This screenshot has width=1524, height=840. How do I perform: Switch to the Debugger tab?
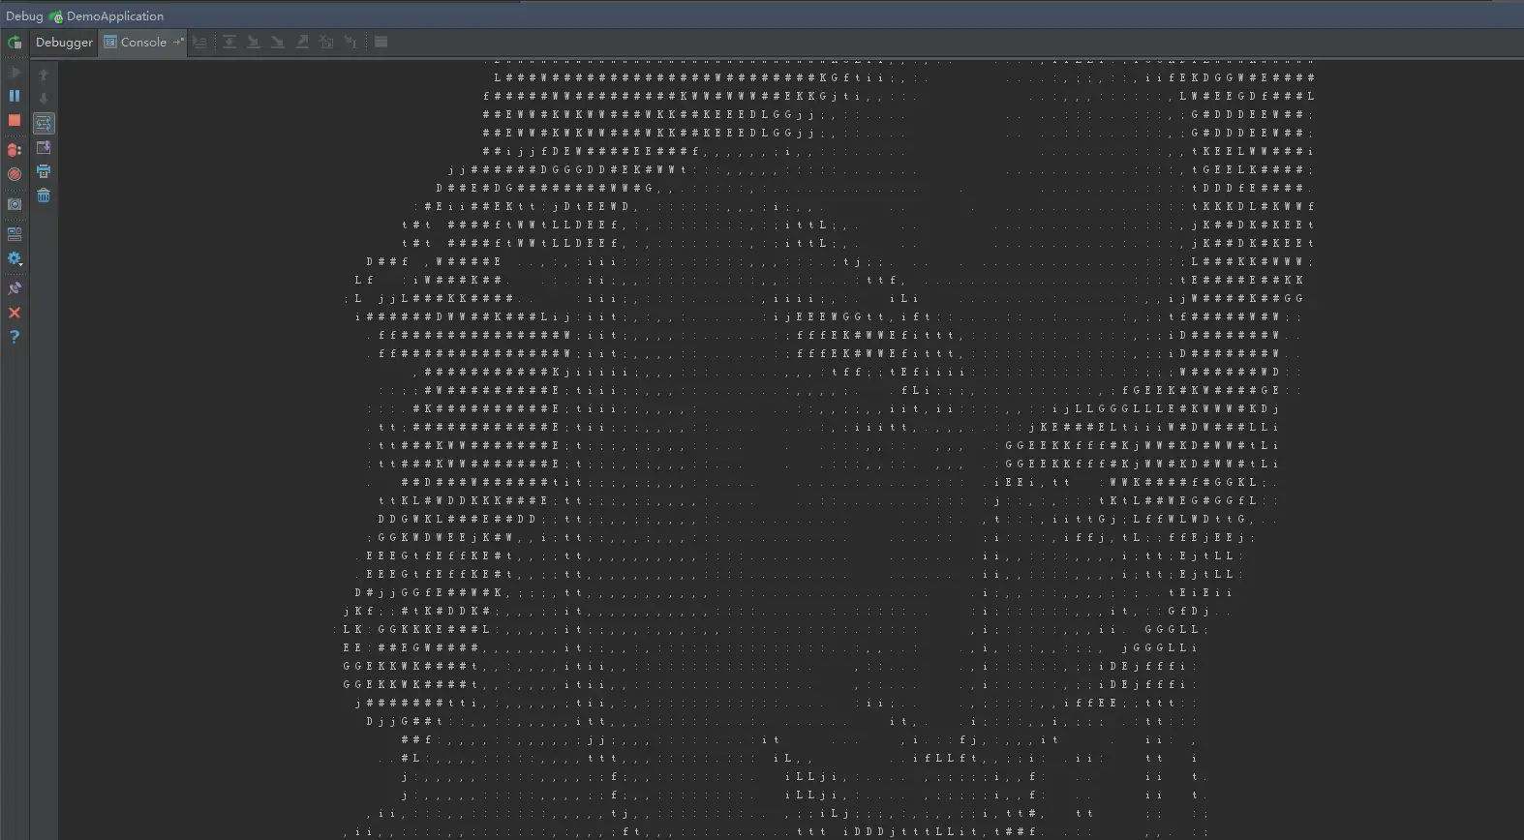coord(64,43)
